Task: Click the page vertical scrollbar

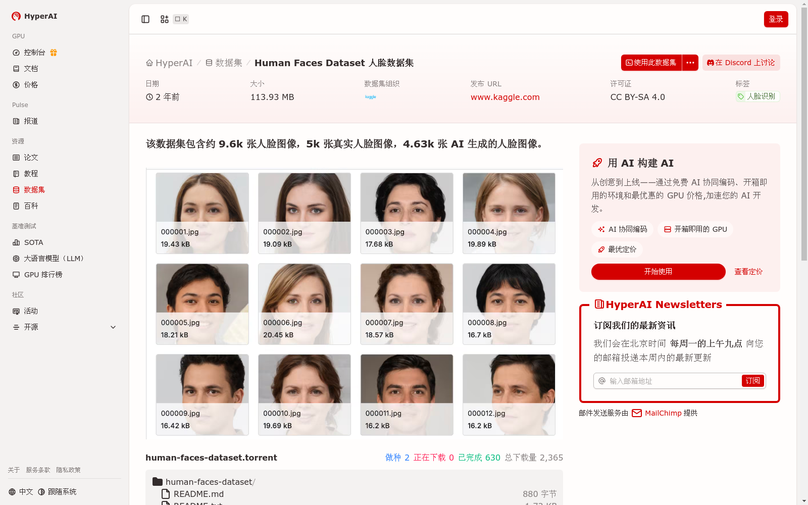Action: [804, 133]
